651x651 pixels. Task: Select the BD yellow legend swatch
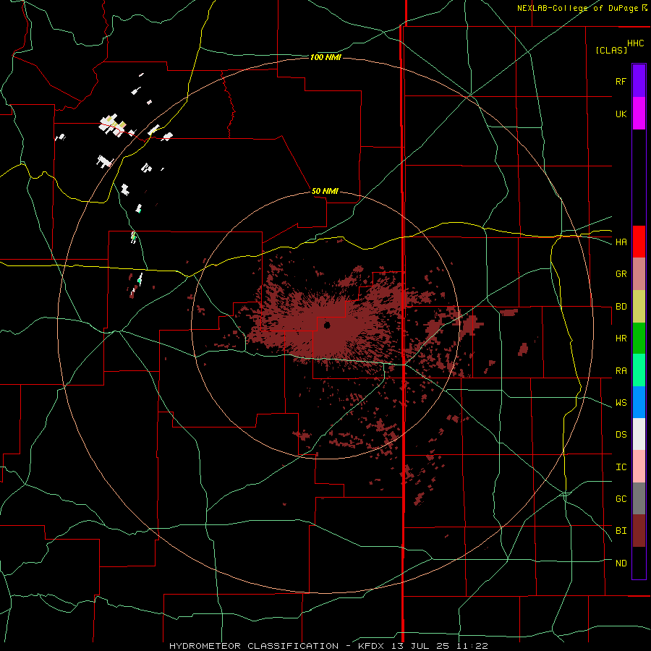639,307
